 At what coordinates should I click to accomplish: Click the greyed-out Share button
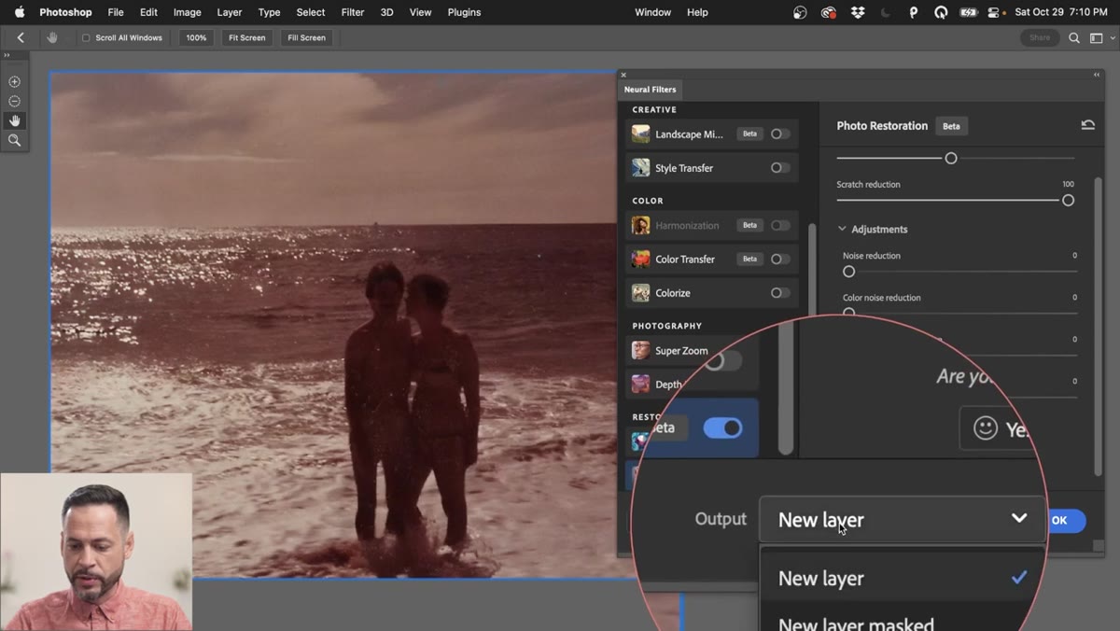(x=1040, y=37)
